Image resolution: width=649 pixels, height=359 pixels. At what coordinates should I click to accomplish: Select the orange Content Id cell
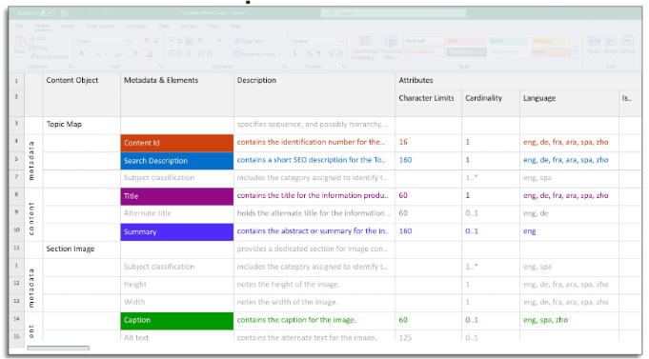click(176, 143)
